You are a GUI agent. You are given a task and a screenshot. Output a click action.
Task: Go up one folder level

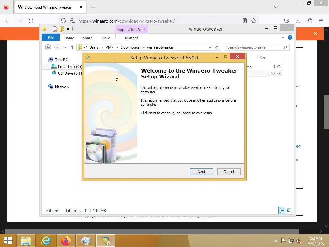pyautogui.click(x=72, y=48)
